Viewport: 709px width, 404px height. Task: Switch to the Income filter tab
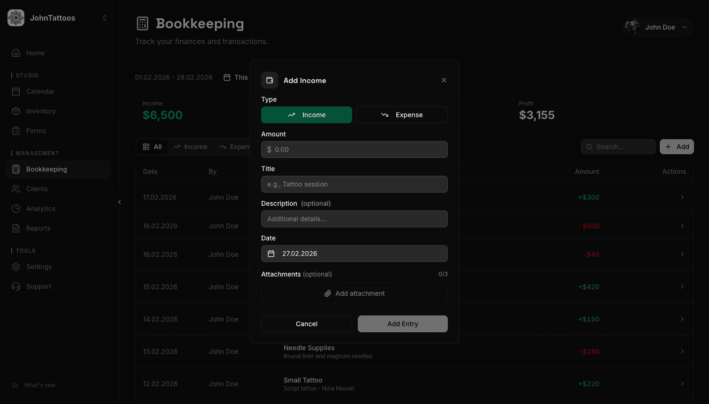click(x=190, y=147)
